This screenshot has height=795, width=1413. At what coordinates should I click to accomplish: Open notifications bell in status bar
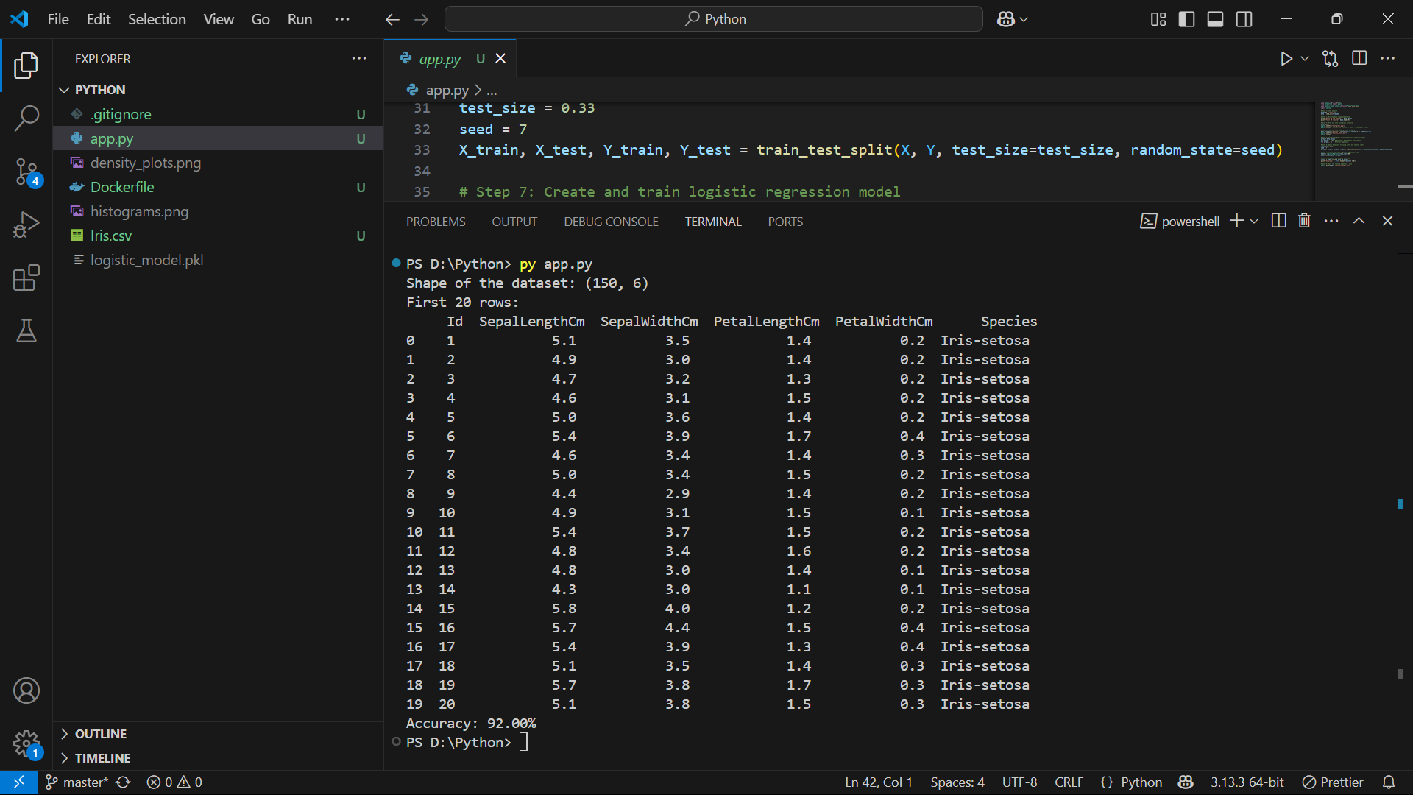tap(1389, 782)
